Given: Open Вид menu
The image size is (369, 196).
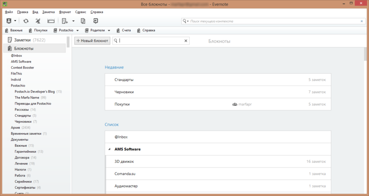Looking at the screenshot, I should (36, 12).
